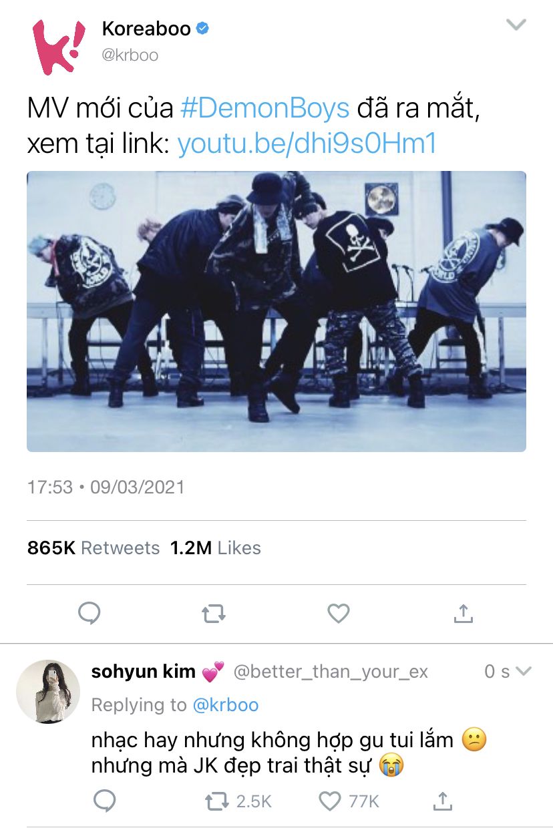Retweet the Koreaboo DemonBoys tweet
553x828 pixels.
click(x=214, y=613)
